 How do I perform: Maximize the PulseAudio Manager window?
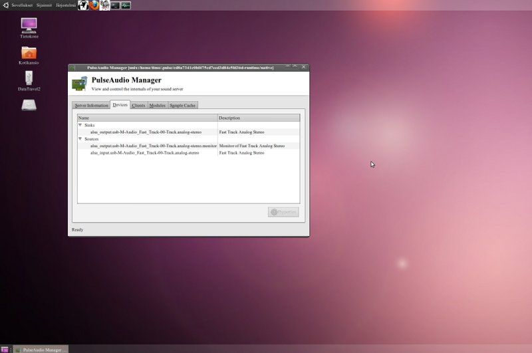295,66
